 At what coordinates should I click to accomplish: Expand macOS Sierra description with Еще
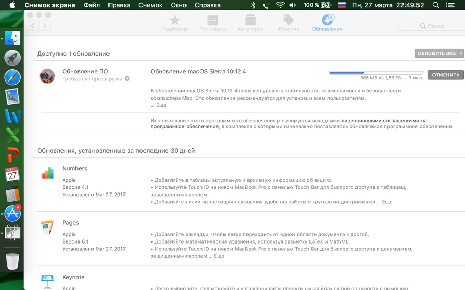click(x=161, y=105)
